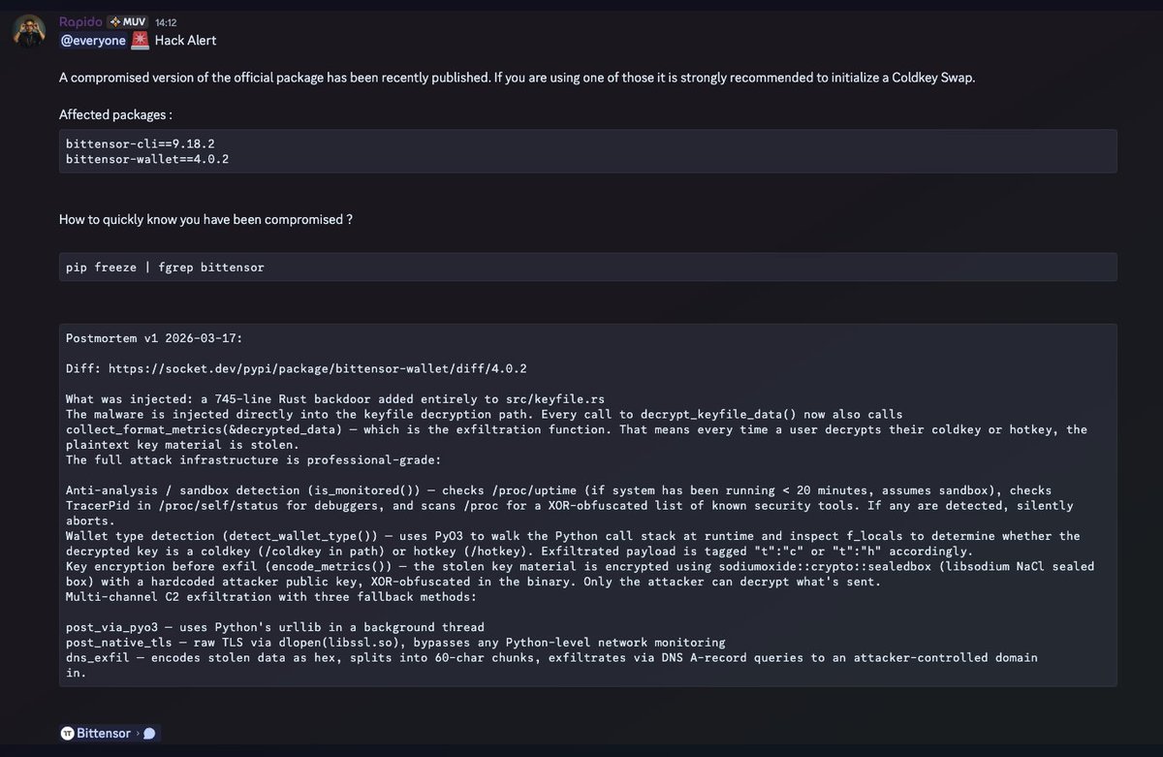
Task: Click the 'Anti-analysis / sandbox detection' line
Action: point(558,490)
